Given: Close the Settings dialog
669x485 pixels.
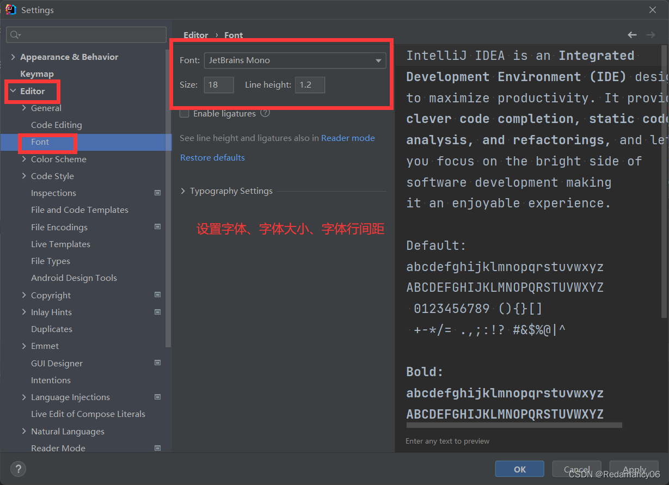Looking at the screenshot, I should pos(653,10).
